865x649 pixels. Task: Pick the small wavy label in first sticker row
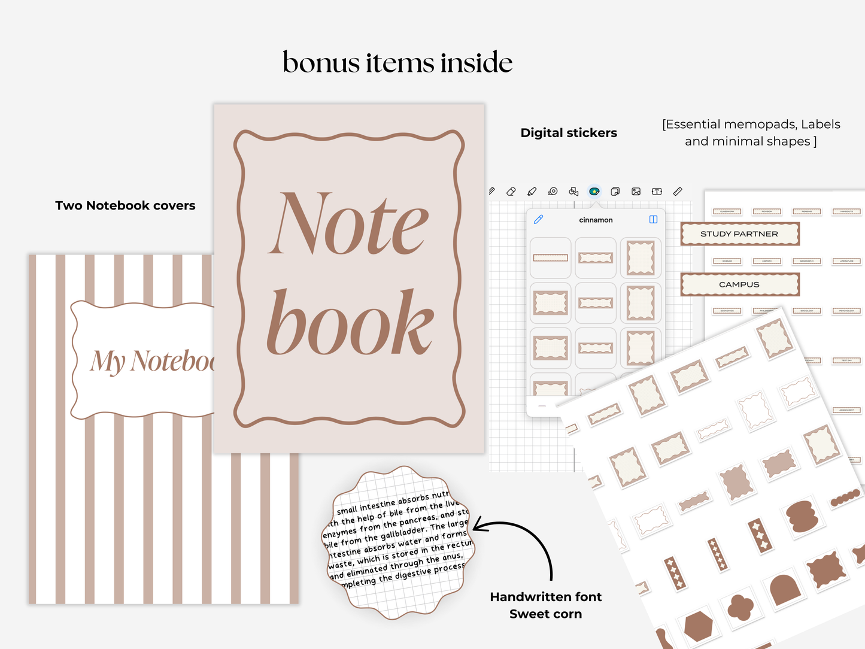click(596, 258)
